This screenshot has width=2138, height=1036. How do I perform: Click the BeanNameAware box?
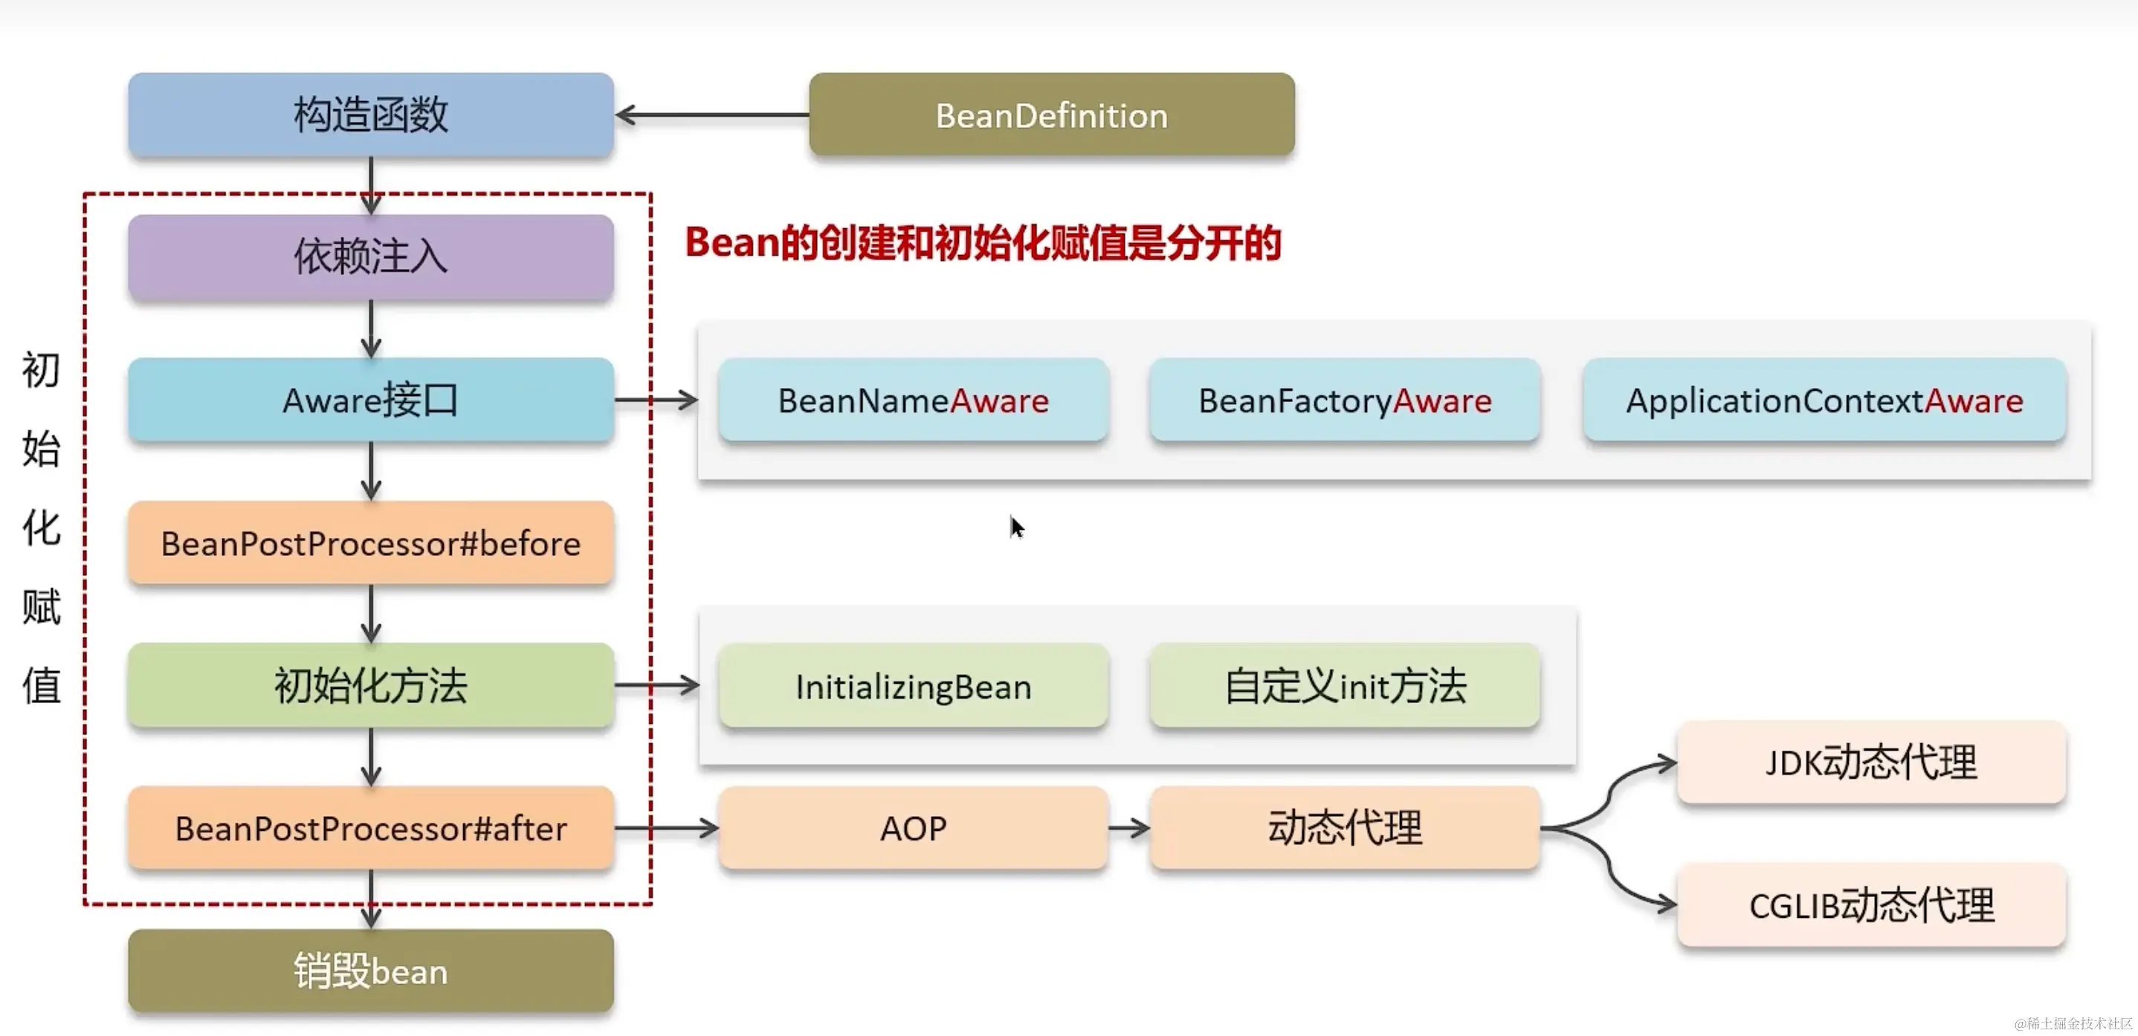click(x=913, y=400)
